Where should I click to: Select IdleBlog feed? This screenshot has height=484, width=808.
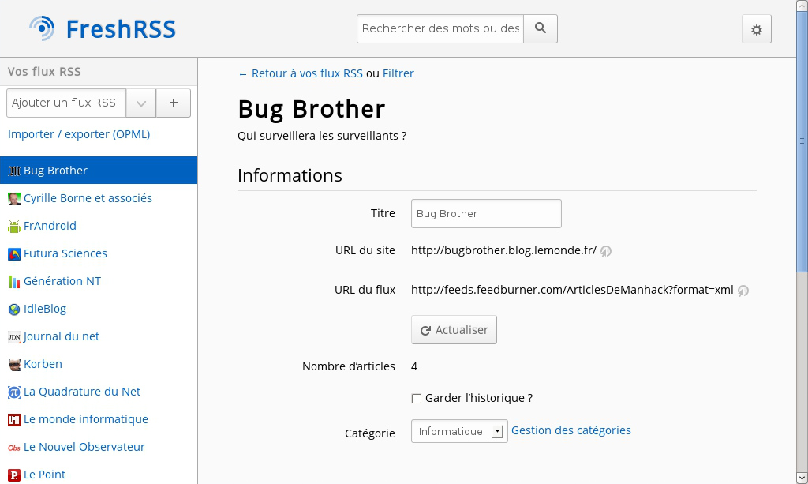pos(99,309)
